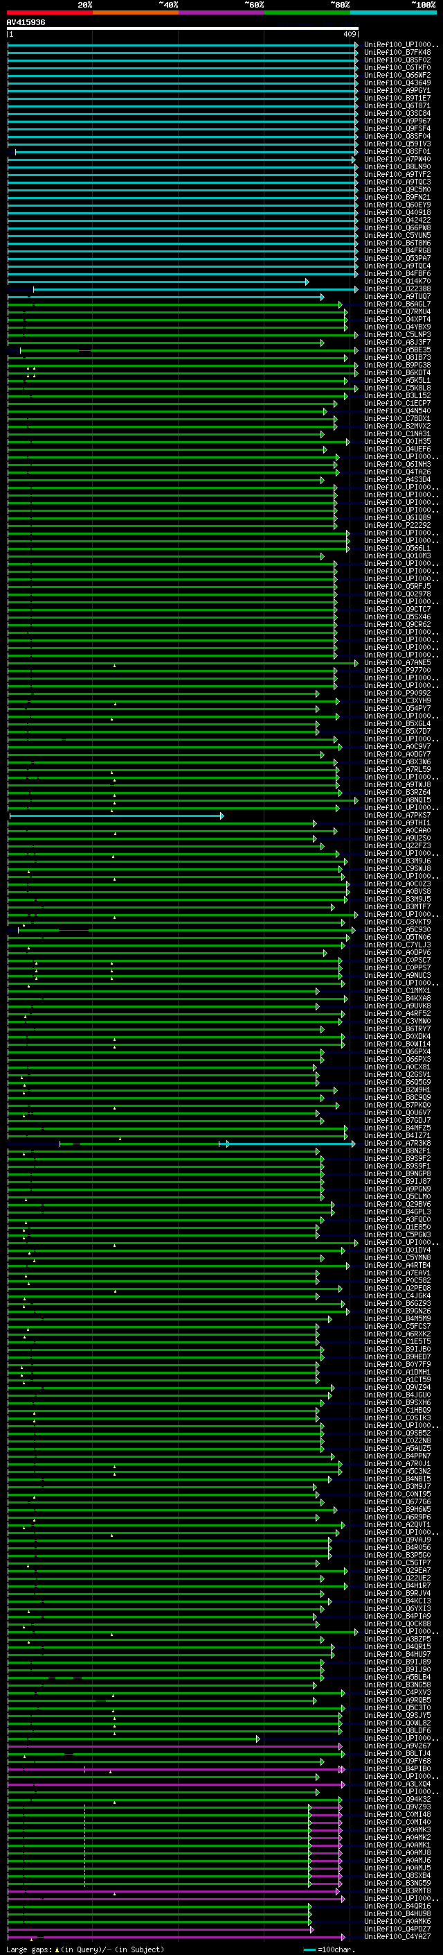Viewport: 443px width, 1955px height.
Task: Click the orange segment of the identity legend
Action: tap(136, 12)
